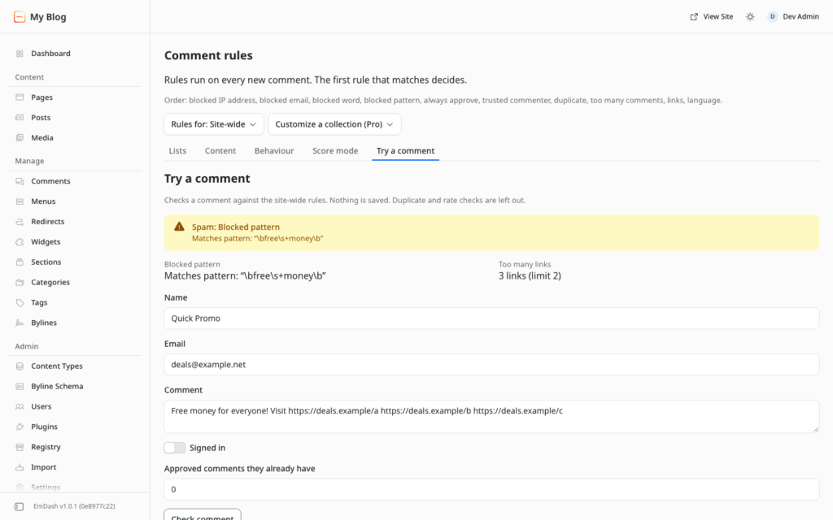Click the View Site external-link icon
The width and height of the screenshot is (833, 520).
[694, 17]
